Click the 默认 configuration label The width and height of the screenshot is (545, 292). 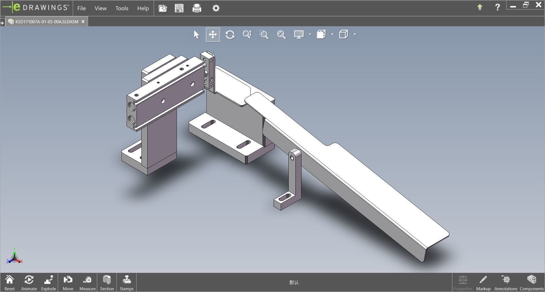click(x=294, y=282)
